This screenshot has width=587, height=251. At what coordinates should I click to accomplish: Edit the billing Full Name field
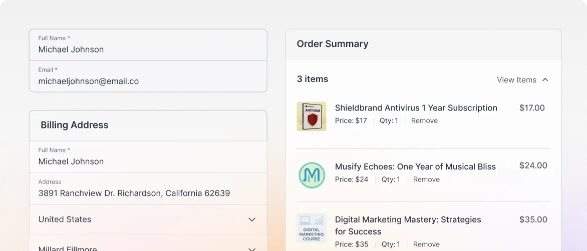tap(148, 157)
